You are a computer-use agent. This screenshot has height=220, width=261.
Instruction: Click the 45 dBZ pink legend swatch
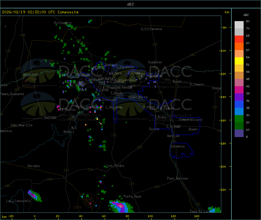(239, 83)
